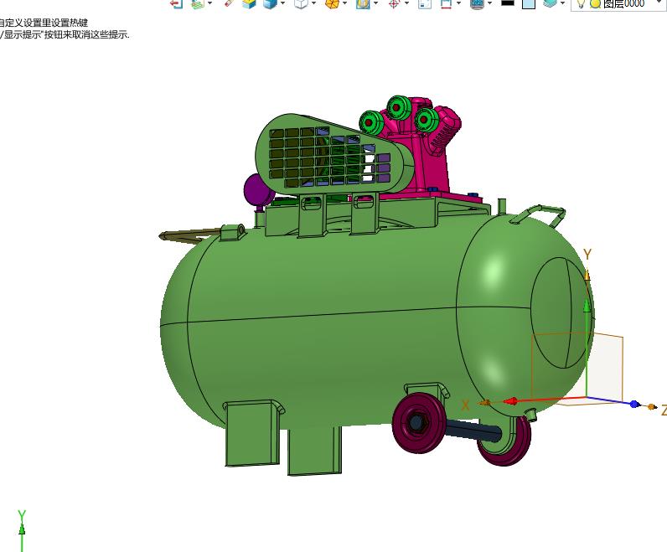The width and height of the screenshot is (667, 552).
Task: Open dropdown beside white wireframe cube
Action: pyautogui.click(x=314, y=3)
